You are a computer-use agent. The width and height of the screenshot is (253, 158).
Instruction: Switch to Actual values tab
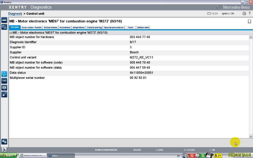tap(51, 28)
